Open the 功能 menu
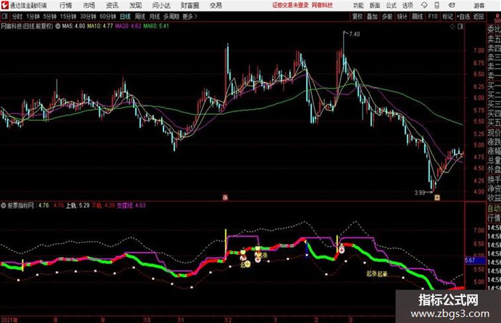501x323 pixels. [x=358, y=5]
